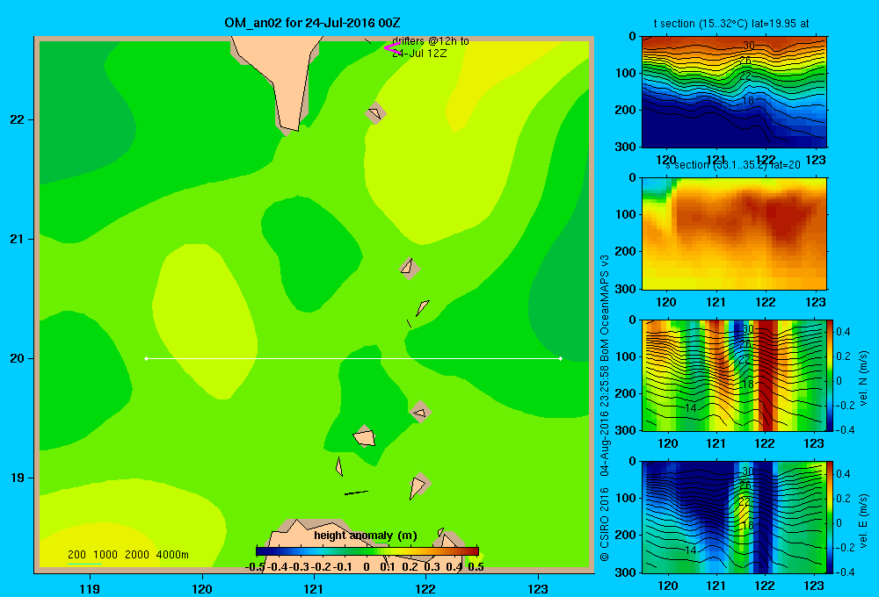
Task: Click longitude label 122 on main map axis
Action: point(425,588)
